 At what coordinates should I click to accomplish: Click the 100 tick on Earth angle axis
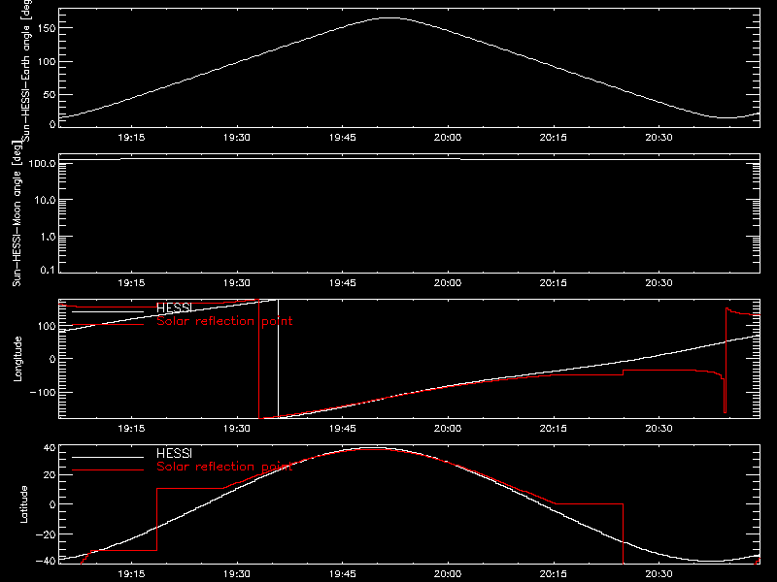(47, 61)
